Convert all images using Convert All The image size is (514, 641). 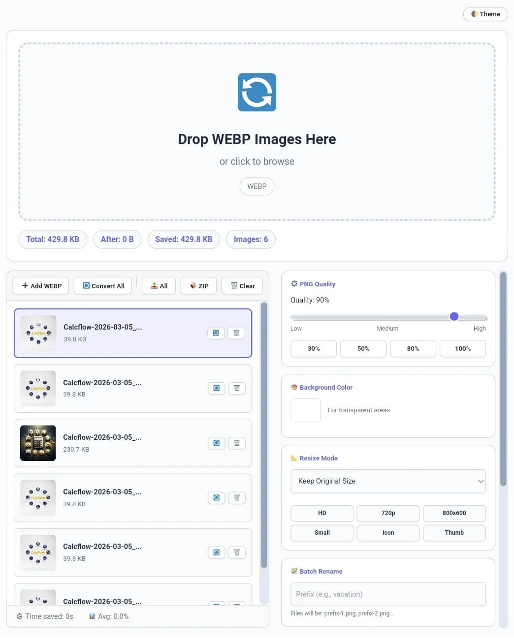[102, 285]
